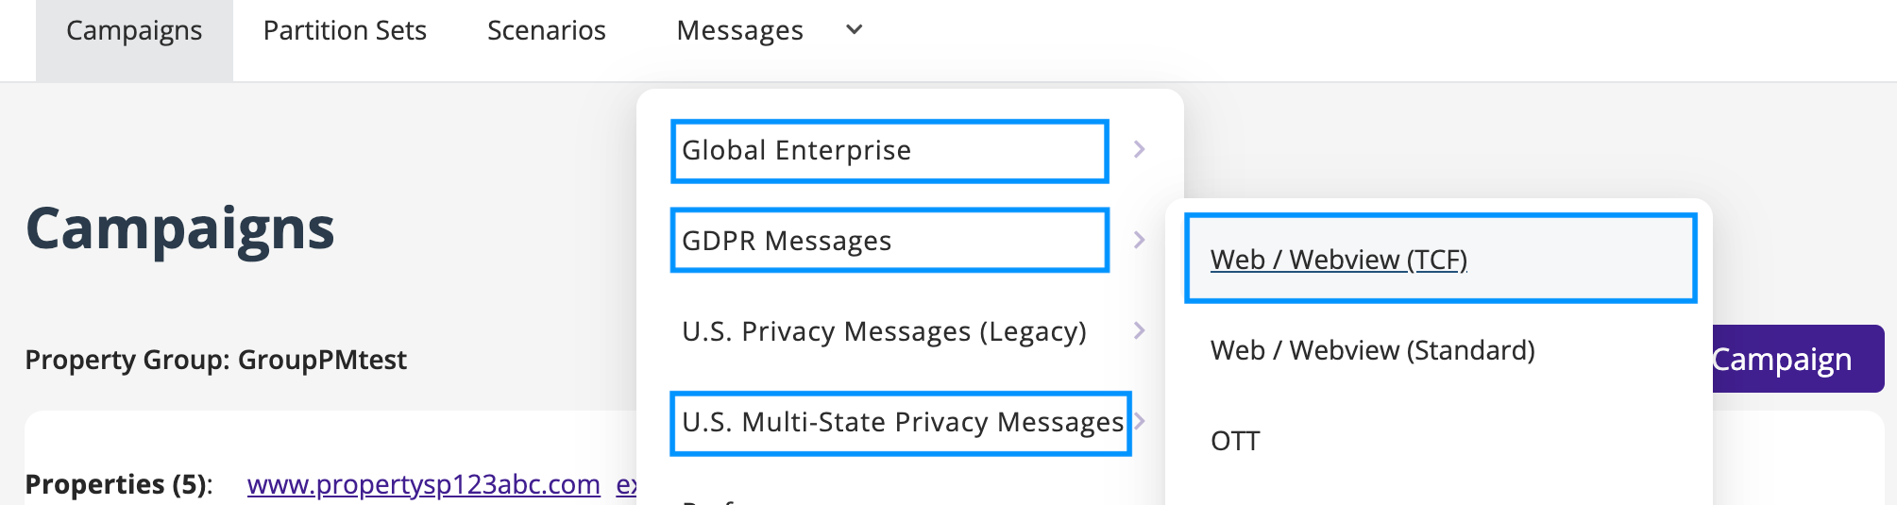Screen dimensions: 1897x505
Task: Choose Web / Webview (Standard) option
Action: pos(1373,350)
